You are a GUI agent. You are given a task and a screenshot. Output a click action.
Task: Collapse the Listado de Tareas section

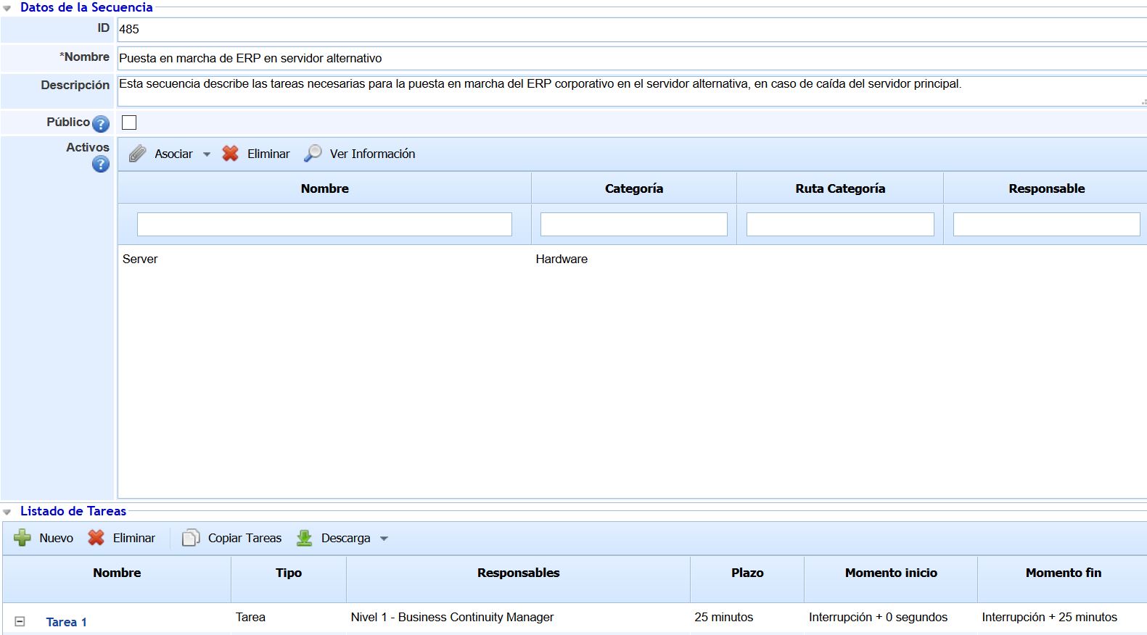7,512
